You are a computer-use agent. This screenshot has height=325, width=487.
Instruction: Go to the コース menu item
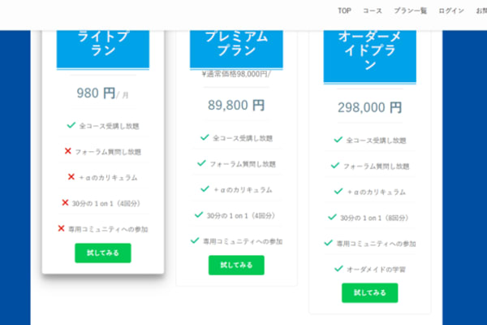[x=373, y=11]
